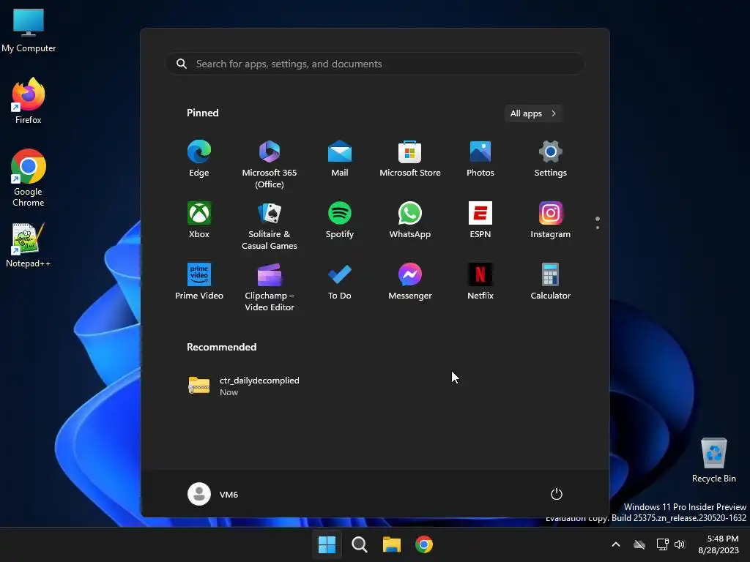750x562 pixels.
Task: Select the Notepad++ desktop shortcut
Action: click(x=29, y=245)
